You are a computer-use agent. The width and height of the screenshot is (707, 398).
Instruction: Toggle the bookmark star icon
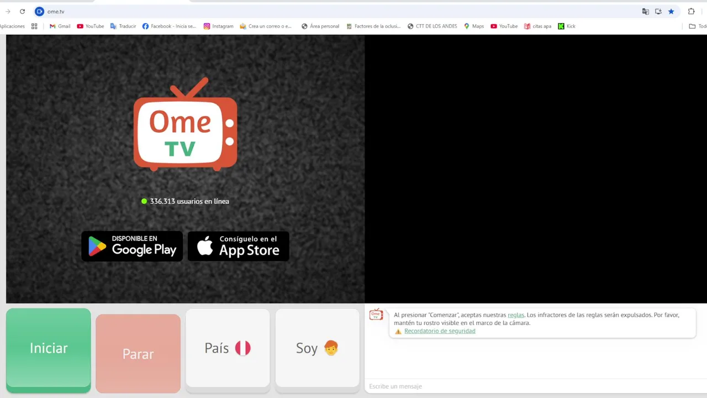click(671, 11)
